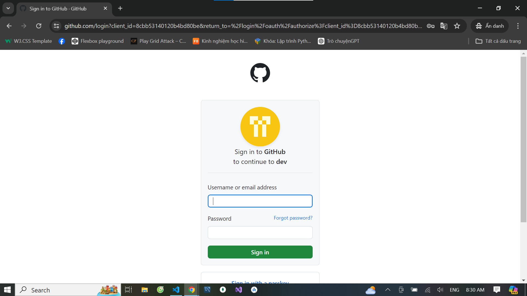The width and height of the screenshot is (527, 296).
Task: Click the dev app icon in login form
Action: tap(260, 127)
